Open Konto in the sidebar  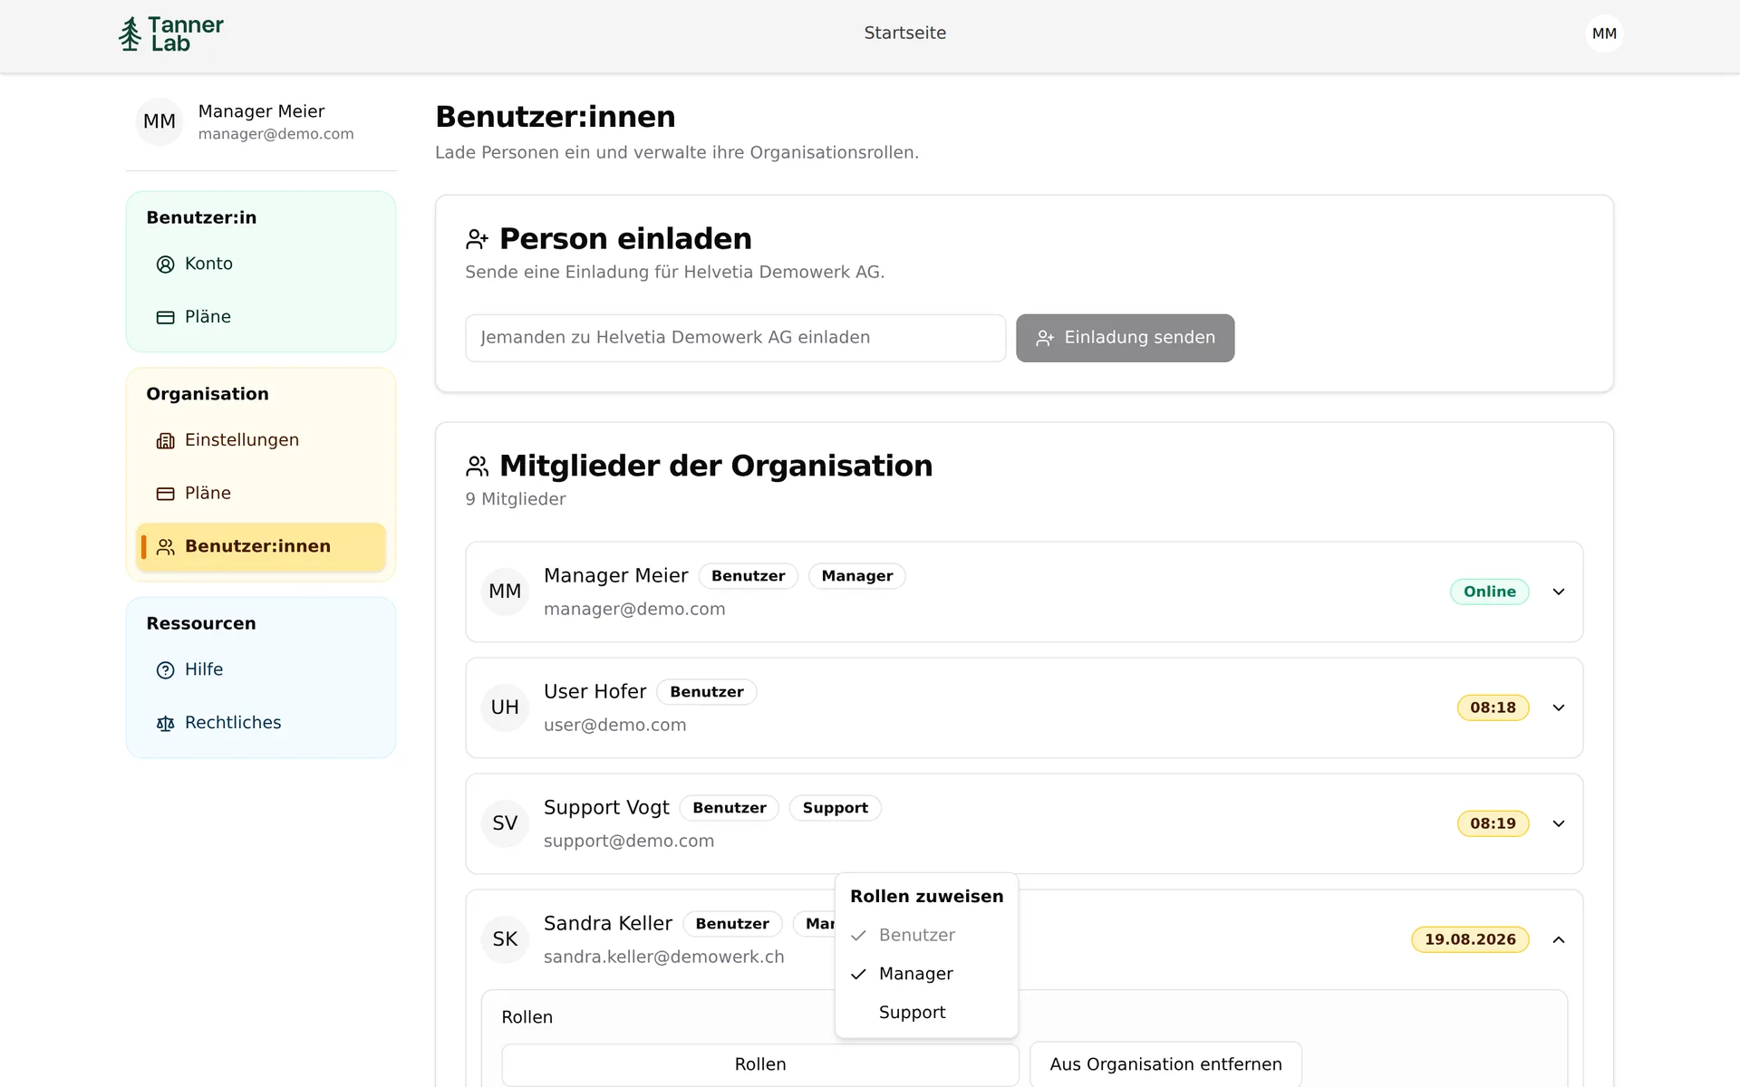pos(261,264)
